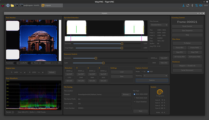Click the Capture button
This screenshot has width=209, height=120.
[152, 80]
